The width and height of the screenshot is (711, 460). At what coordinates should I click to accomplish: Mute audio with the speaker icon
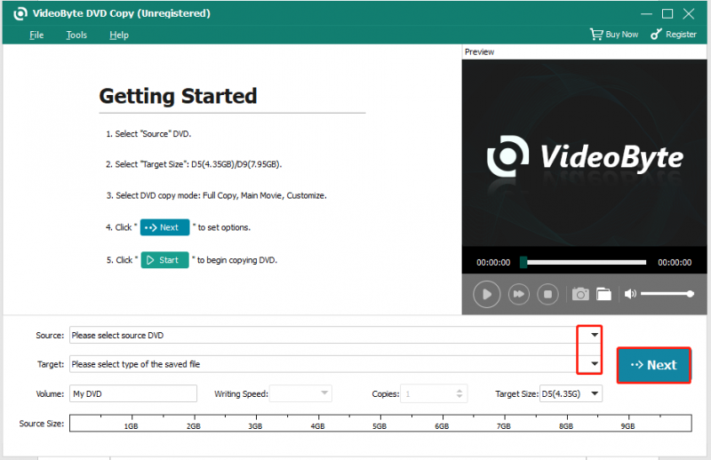click(x=630, y=294)
